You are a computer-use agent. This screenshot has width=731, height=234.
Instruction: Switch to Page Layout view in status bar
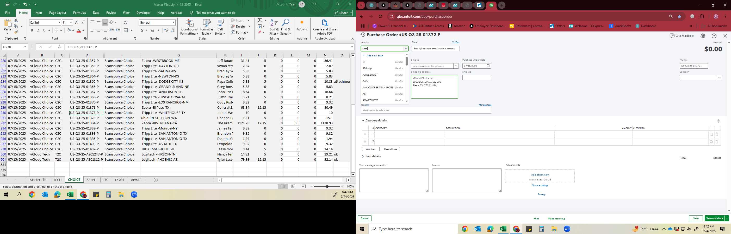[x=293, y=186]
